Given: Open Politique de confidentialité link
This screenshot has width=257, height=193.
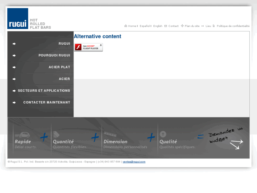Looking at the screenshot, I should [233, 26].
